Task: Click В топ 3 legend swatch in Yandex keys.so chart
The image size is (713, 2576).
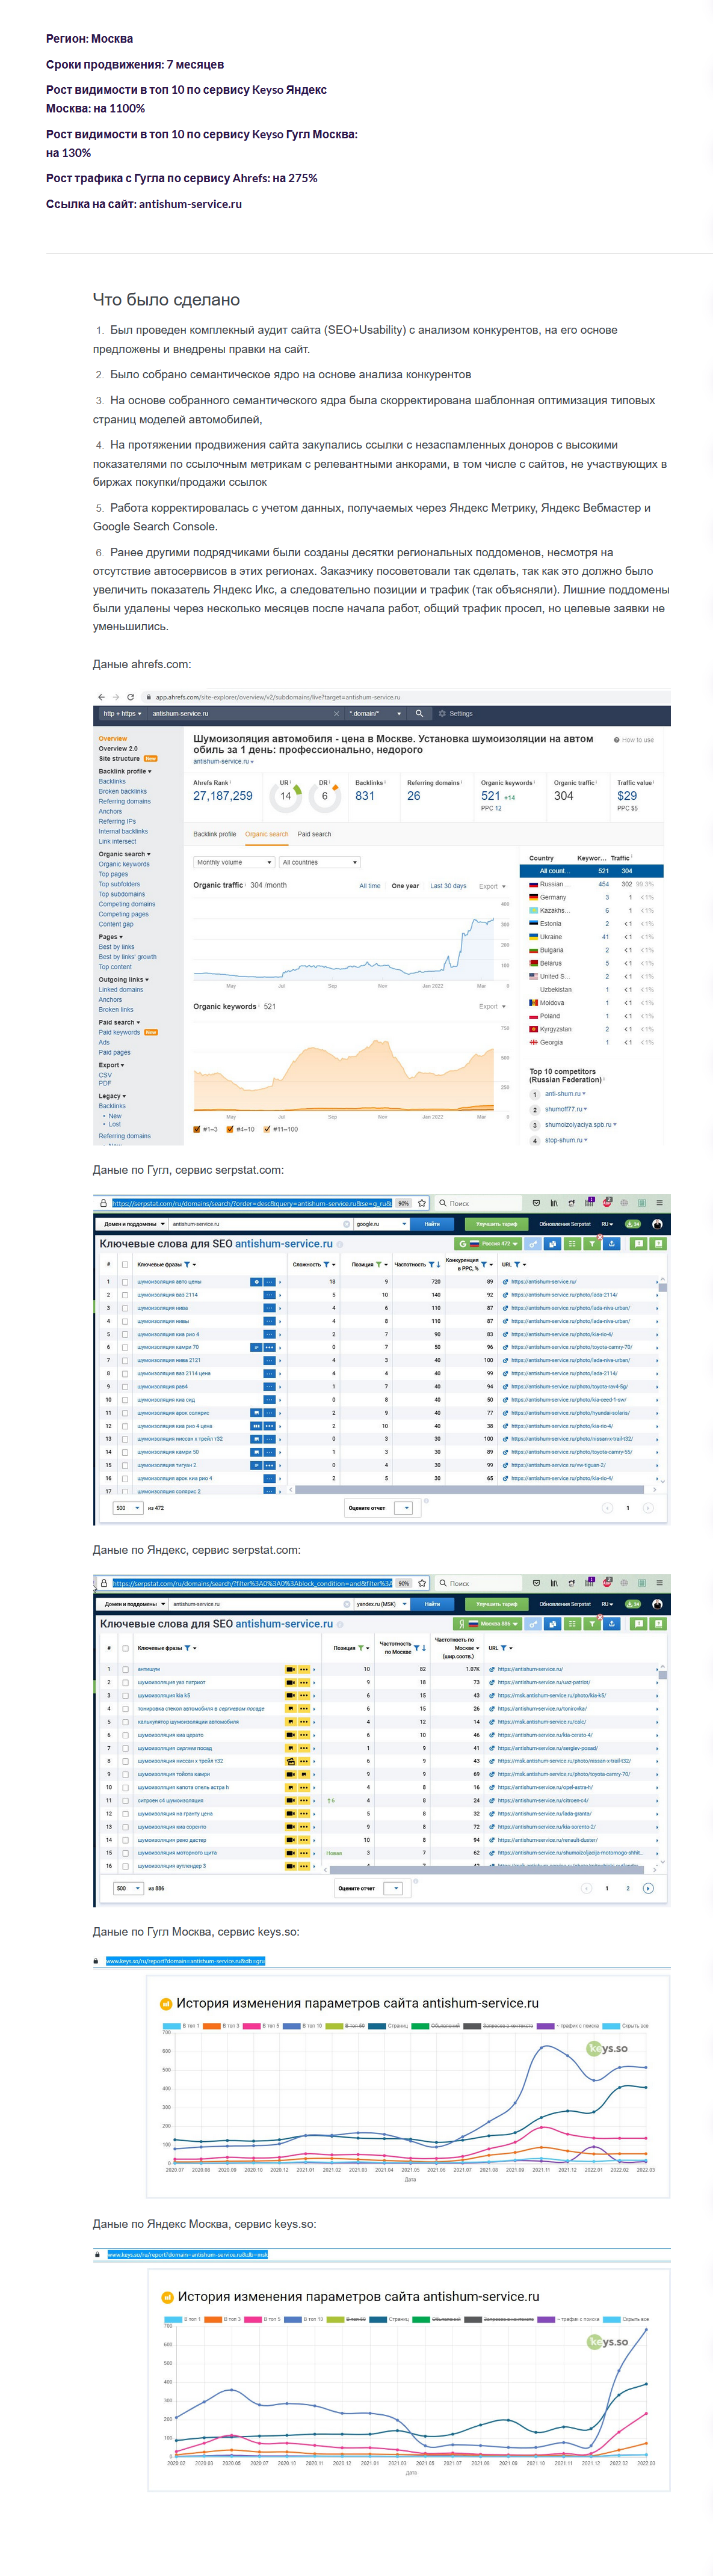Action: 213,2319
